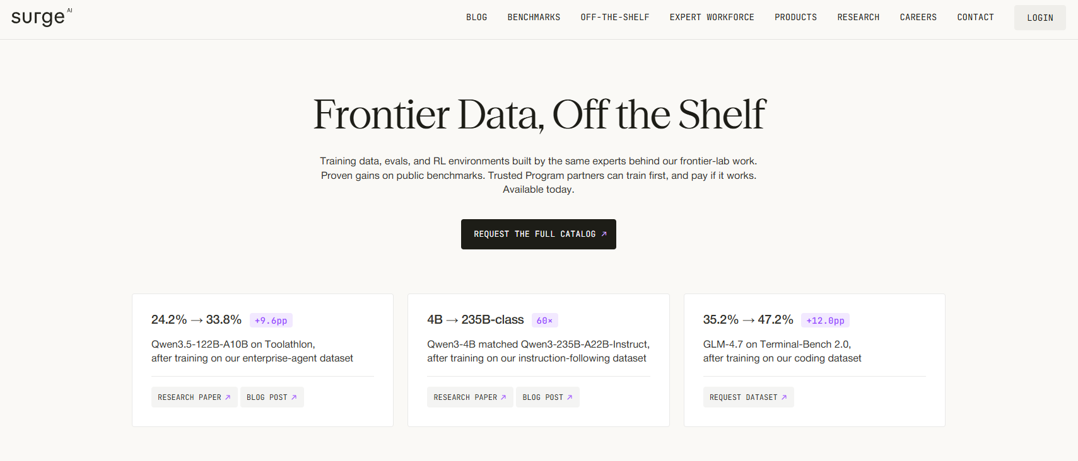Click Request Dataset on GLM-4.7 card

click(748, 397)
